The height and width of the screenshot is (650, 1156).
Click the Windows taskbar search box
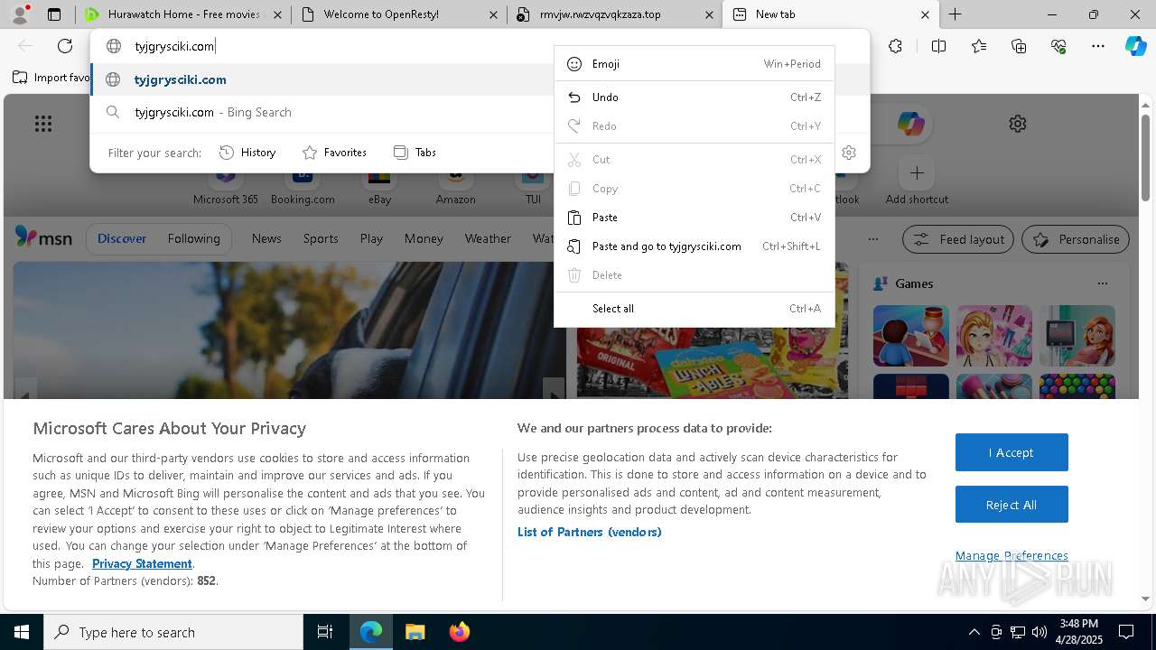(173, 632)
